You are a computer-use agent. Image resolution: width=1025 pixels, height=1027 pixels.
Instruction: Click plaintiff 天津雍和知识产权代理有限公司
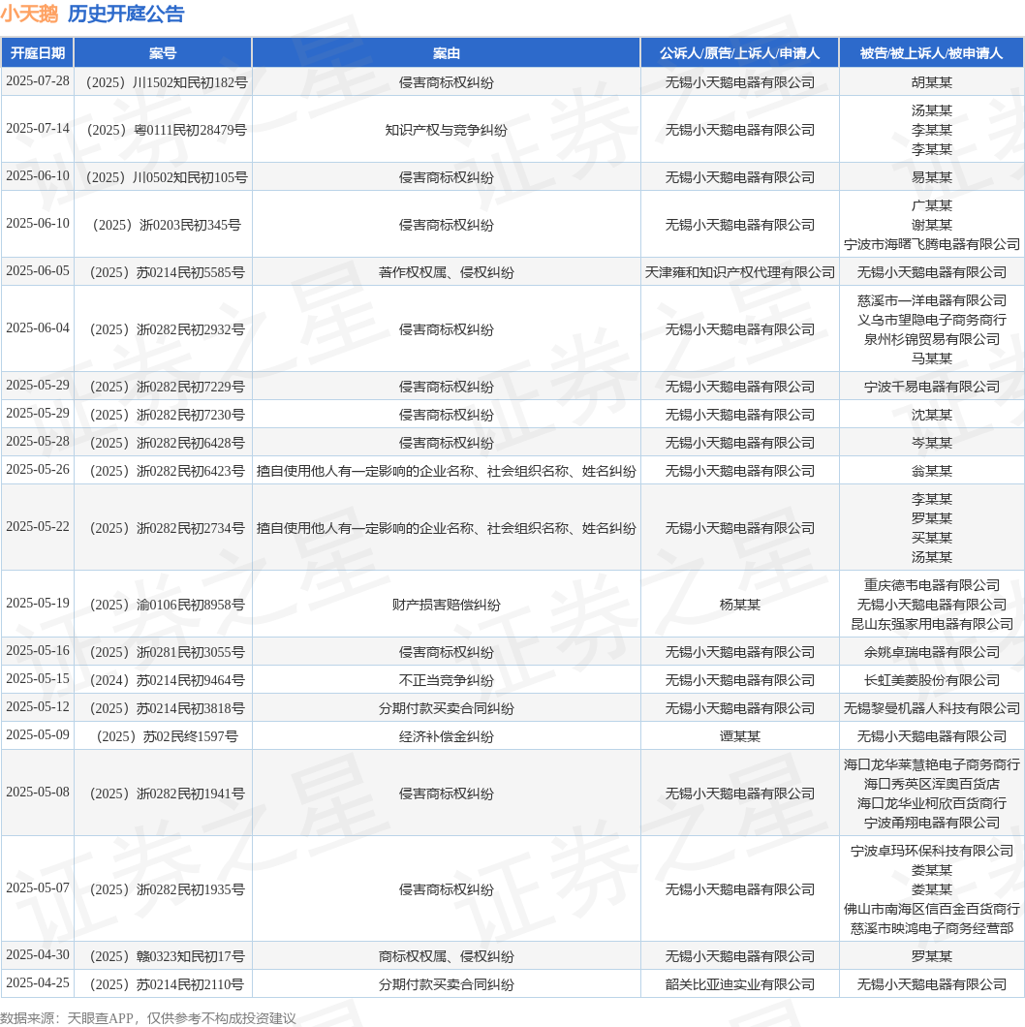point(740,272)
